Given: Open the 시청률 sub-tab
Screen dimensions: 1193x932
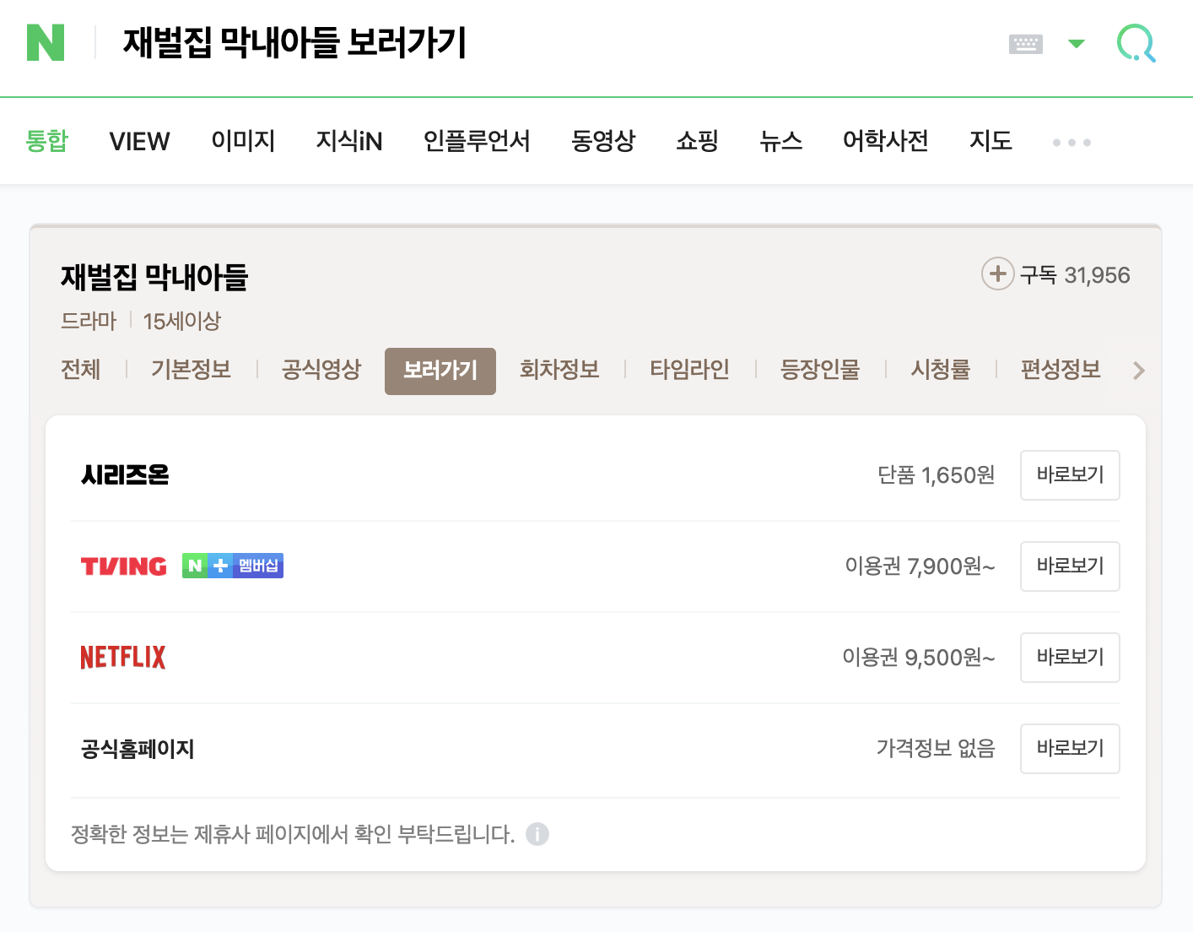Looking at the screenshot, I should (x=941, y=370).
